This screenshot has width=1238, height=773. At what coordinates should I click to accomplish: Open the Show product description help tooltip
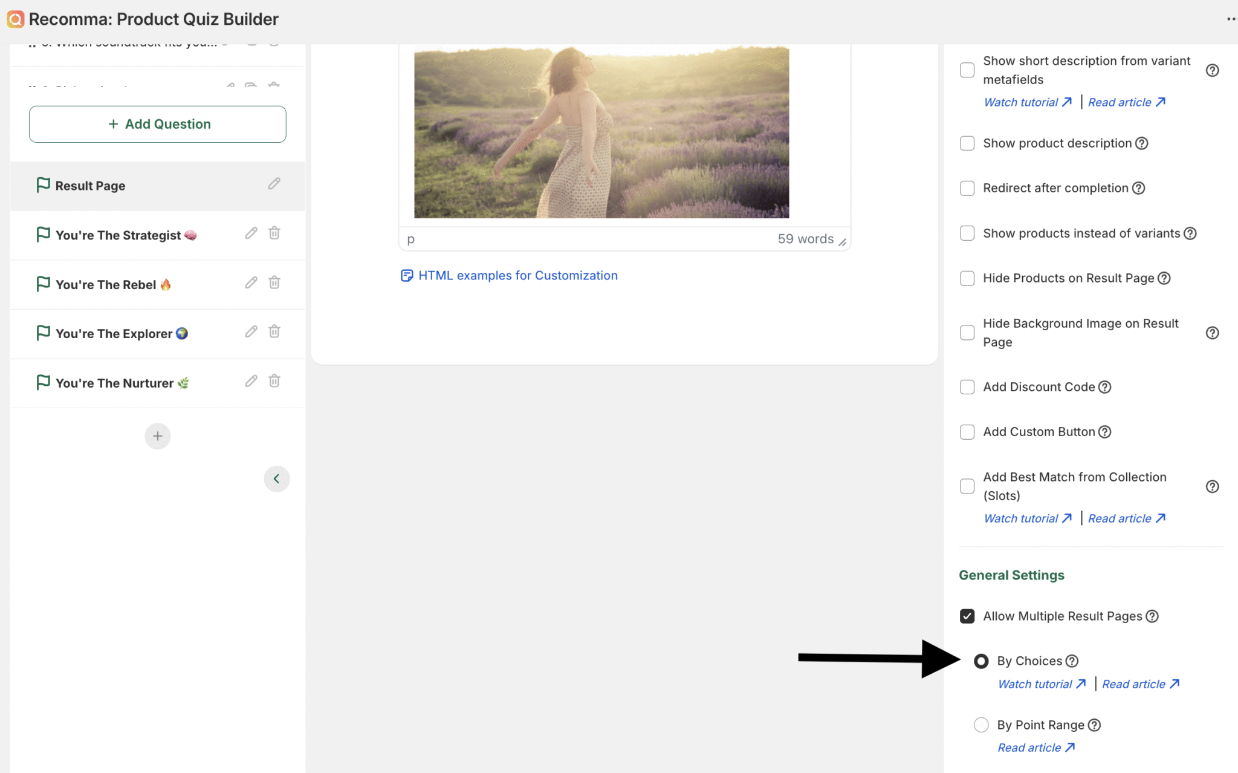click(1141, 143)
